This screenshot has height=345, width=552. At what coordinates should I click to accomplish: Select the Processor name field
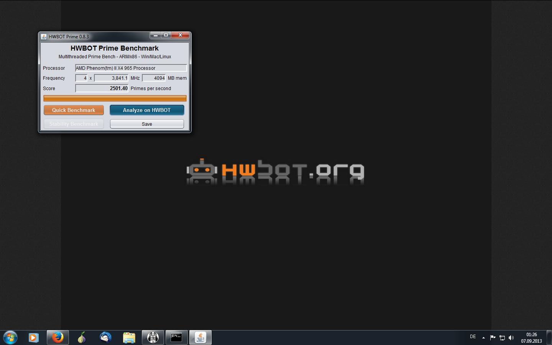click(131, 68)
